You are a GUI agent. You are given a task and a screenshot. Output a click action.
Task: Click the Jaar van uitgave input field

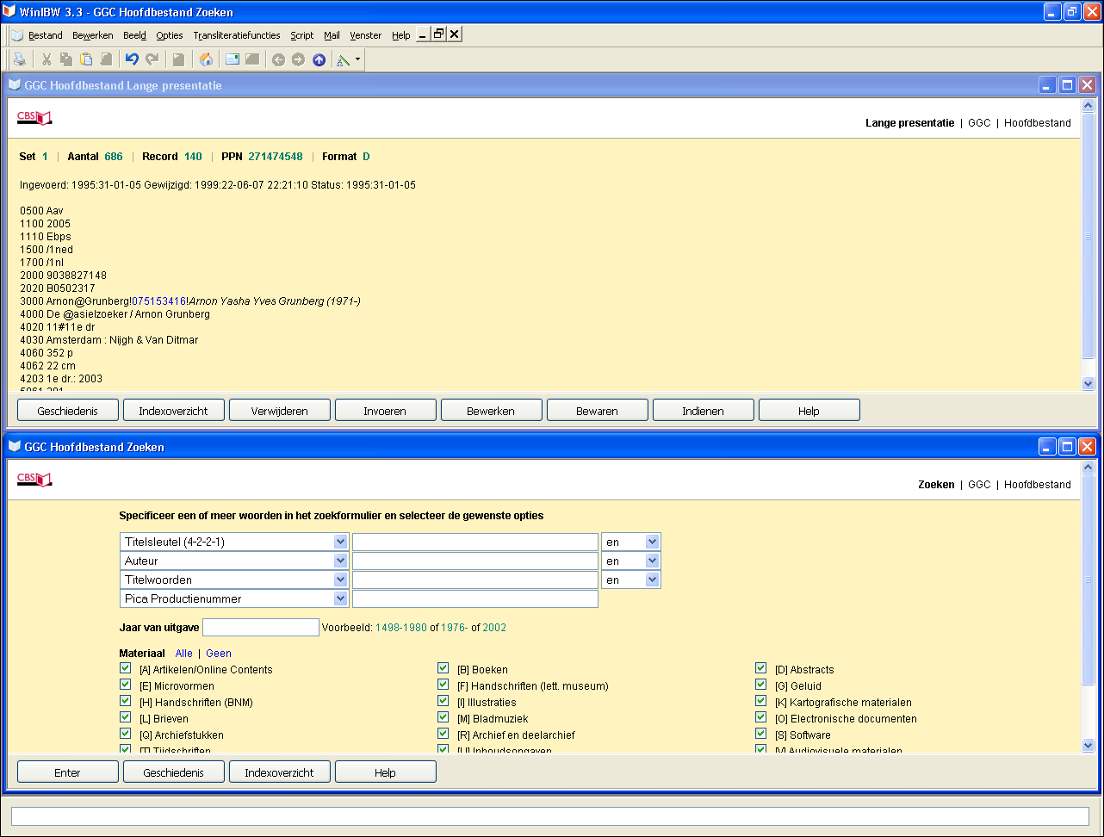point(261,628)
